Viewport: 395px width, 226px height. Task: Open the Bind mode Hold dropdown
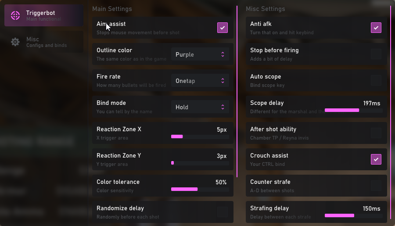200,107
